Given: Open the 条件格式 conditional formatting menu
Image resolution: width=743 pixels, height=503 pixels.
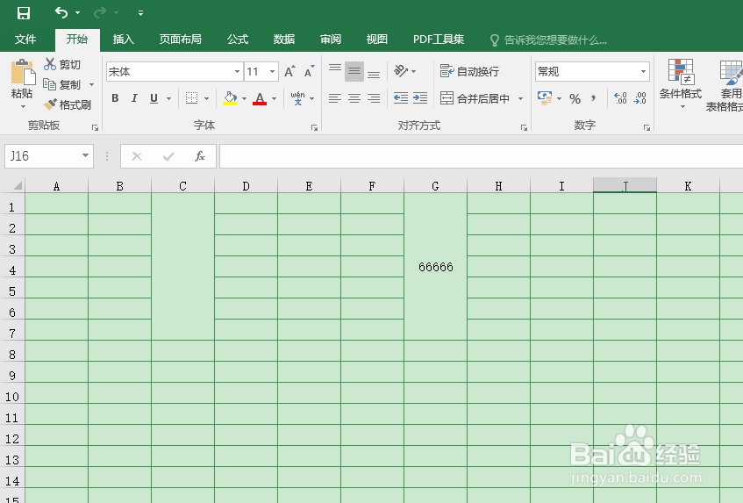Looking at the screenshot, I should 681,84.
